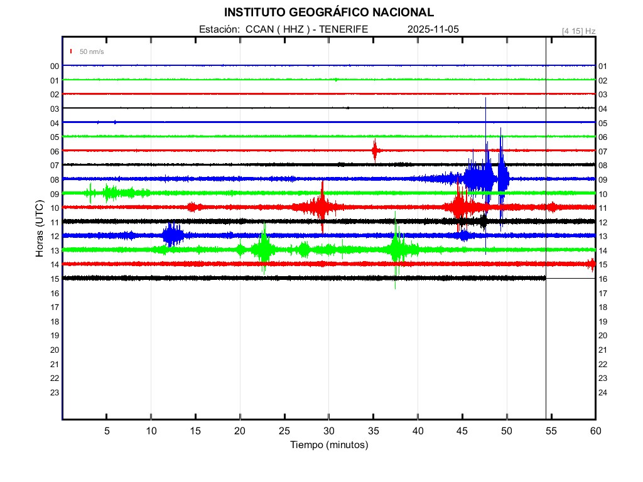Image resolution: width=643 pixels, height=482 pixels.
Task: Select the 60 tick on the minutes axis
Action: point(595,431)
